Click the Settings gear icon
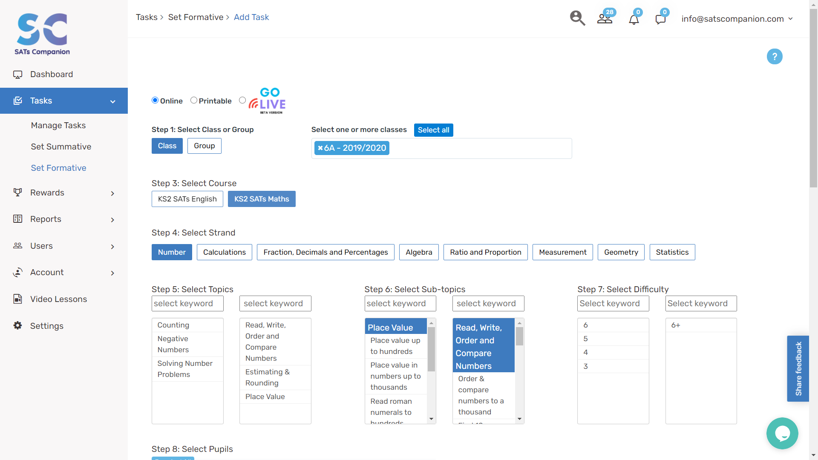Viewport: 818px width, 460px height. tap(17, 325)
